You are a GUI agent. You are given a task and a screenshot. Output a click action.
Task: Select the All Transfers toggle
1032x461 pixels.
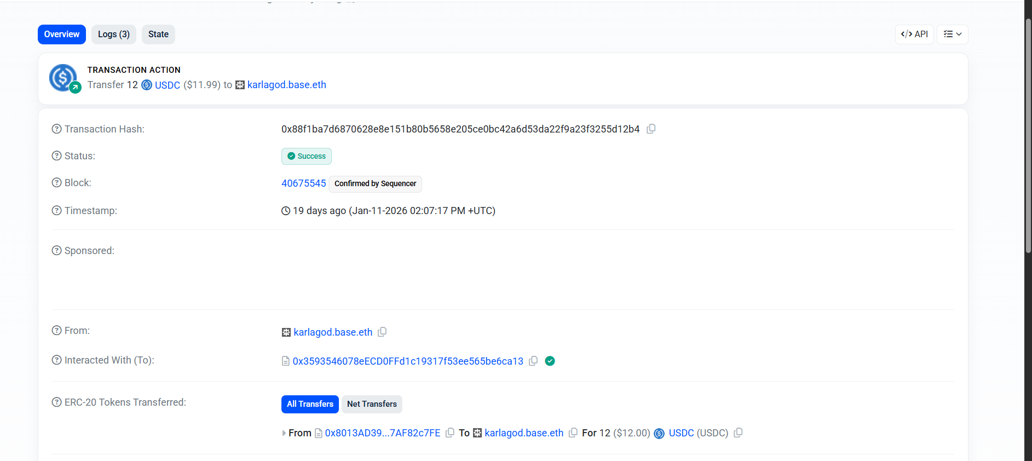(x=310, y=404)
